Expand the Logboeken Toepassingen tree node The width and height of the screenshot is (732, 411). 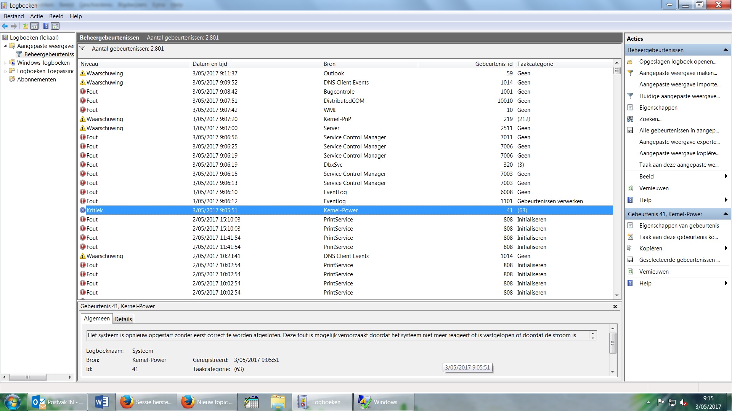[x=5, y=71]
